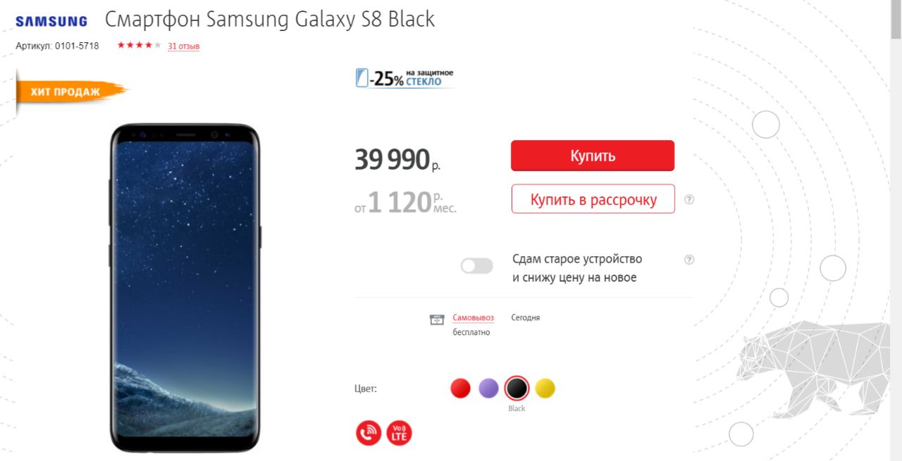The image size is (902, 461).
Task: Click the -25% protective glass promo banner
Action: pos(404,78)
